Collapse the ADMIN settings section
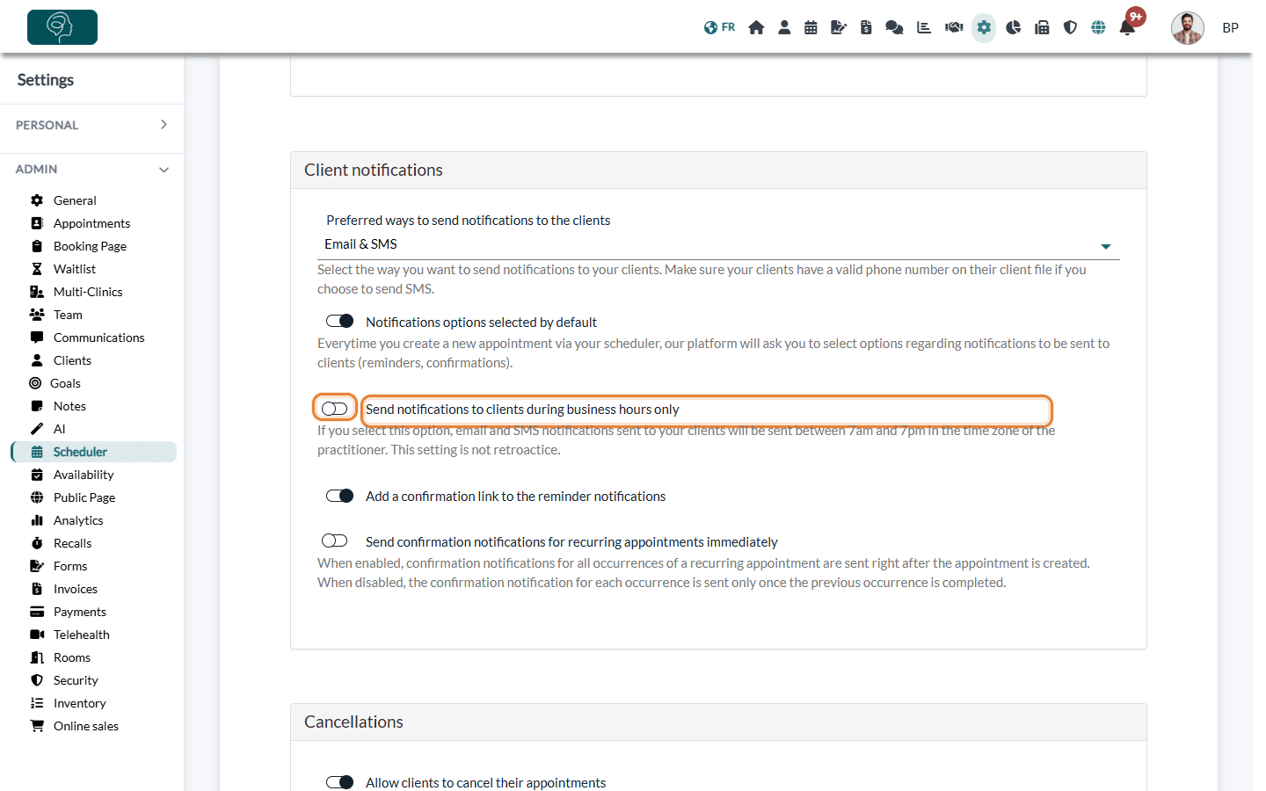Viewport: 1266px width, 791px height. 92,169
